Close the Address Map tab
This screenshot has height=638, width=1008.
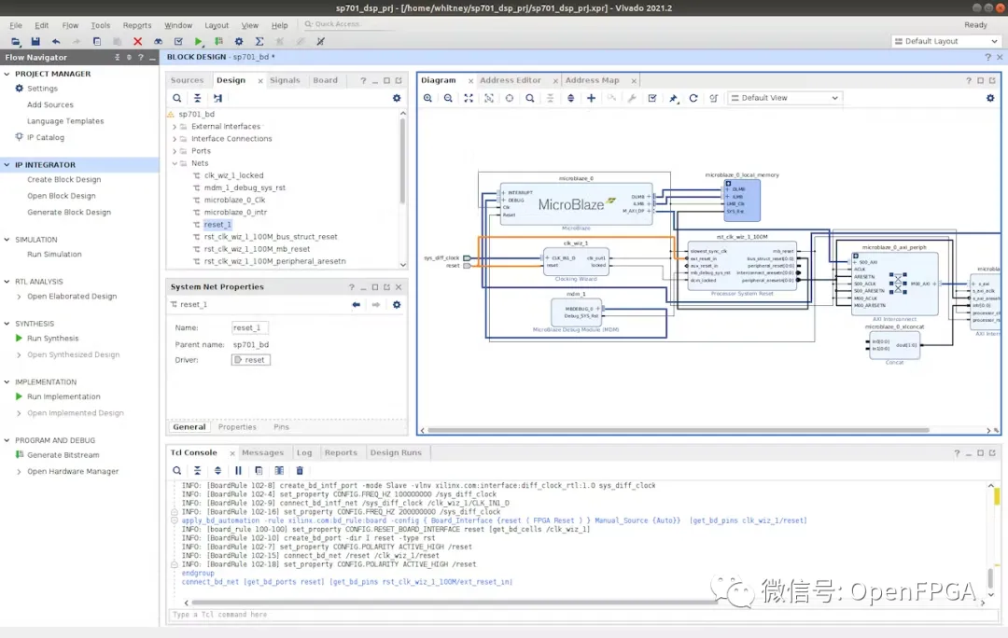tap(634, 81)
